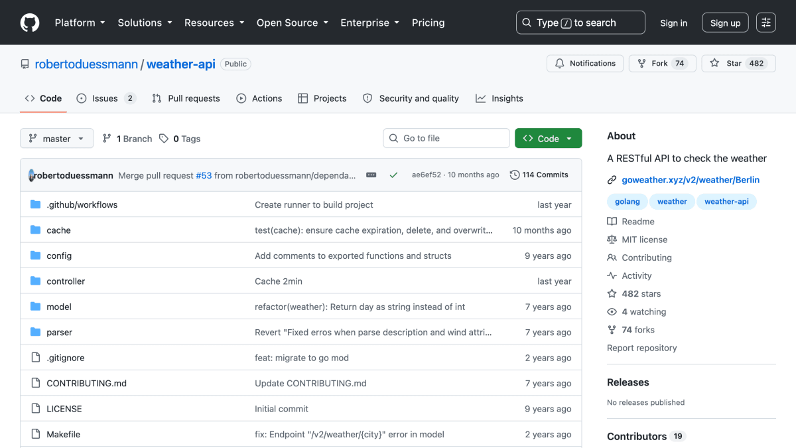Viewport: 796px width, 448px height.
Task: Click the CONTRIBUTING.md file icon
Action: coord(36,384)
